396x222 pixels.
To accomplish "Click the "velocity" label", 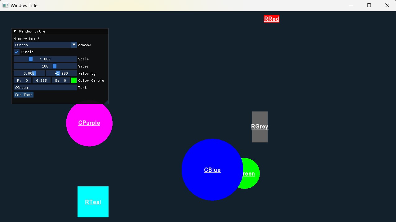I will (x=87, y=73).
